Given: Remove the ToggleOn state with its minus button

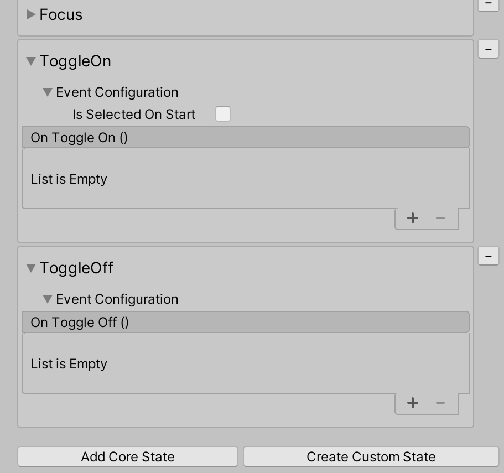Looking at the screenshot, I should coord(487,49).
